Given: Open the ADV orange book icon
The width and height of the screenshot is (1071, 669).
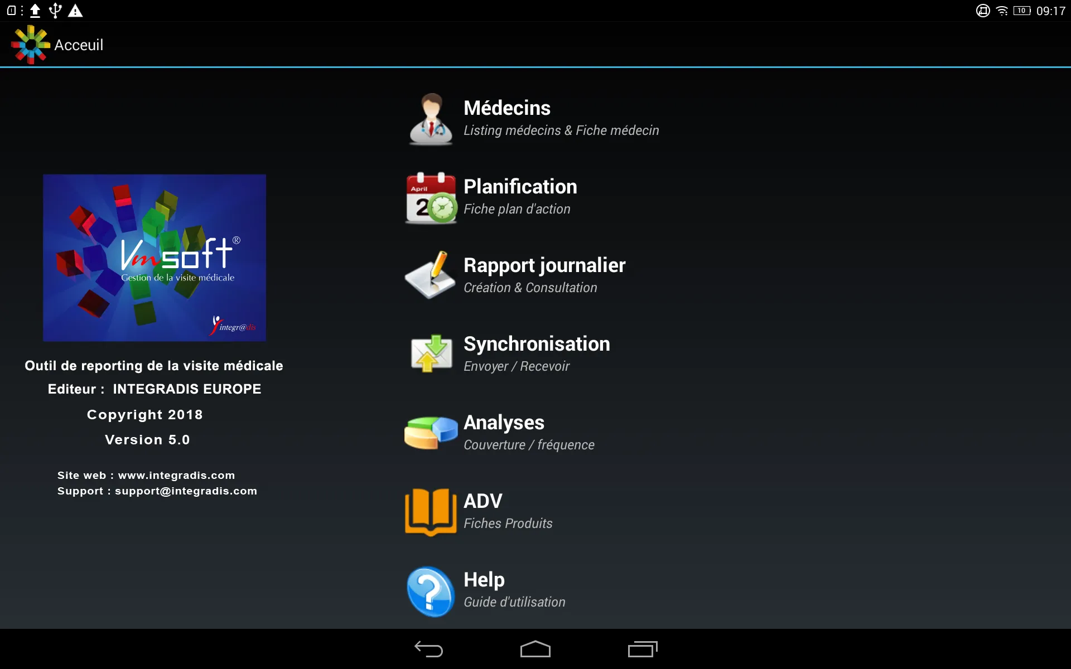Looking at the screenshot, I should click(431, 512).
